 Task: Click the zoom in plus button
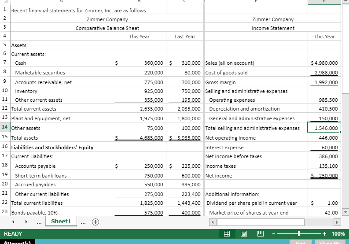click(324, 234)
